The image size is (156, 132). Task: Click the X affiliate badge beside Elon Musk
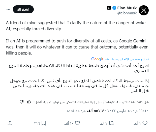pyautogui.click(x=109, y=8)
